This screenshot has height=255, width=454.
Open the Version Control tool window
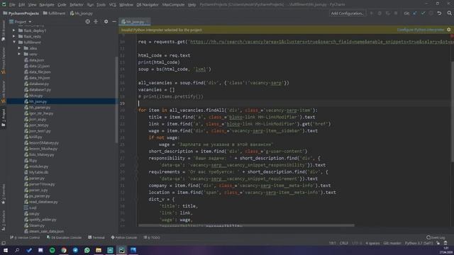[25, 238]
